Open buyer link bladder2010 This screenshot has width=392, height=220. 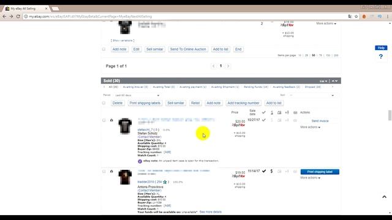pos(146,182)
